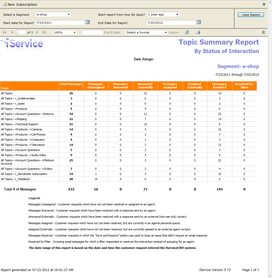
Task: Click the End Date for Report field
Action: pos(171,22)
